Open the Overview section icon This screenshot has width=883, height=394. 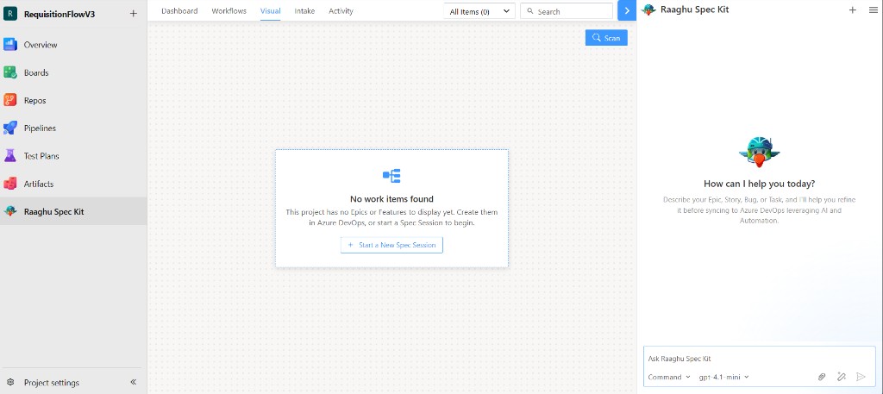[10, 45]
